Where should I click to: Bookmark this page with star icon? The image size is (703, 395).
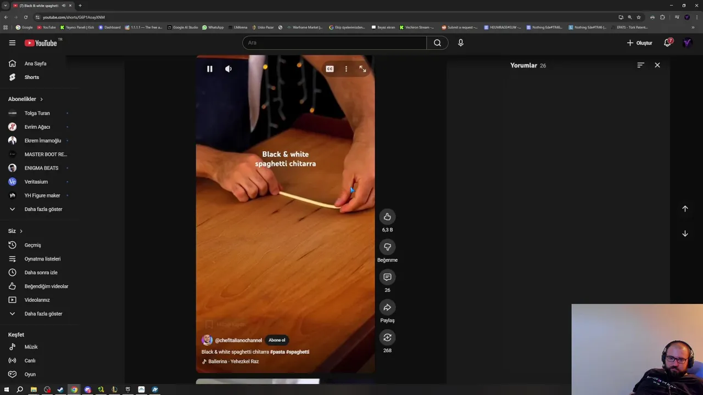(x=638, y=17)
